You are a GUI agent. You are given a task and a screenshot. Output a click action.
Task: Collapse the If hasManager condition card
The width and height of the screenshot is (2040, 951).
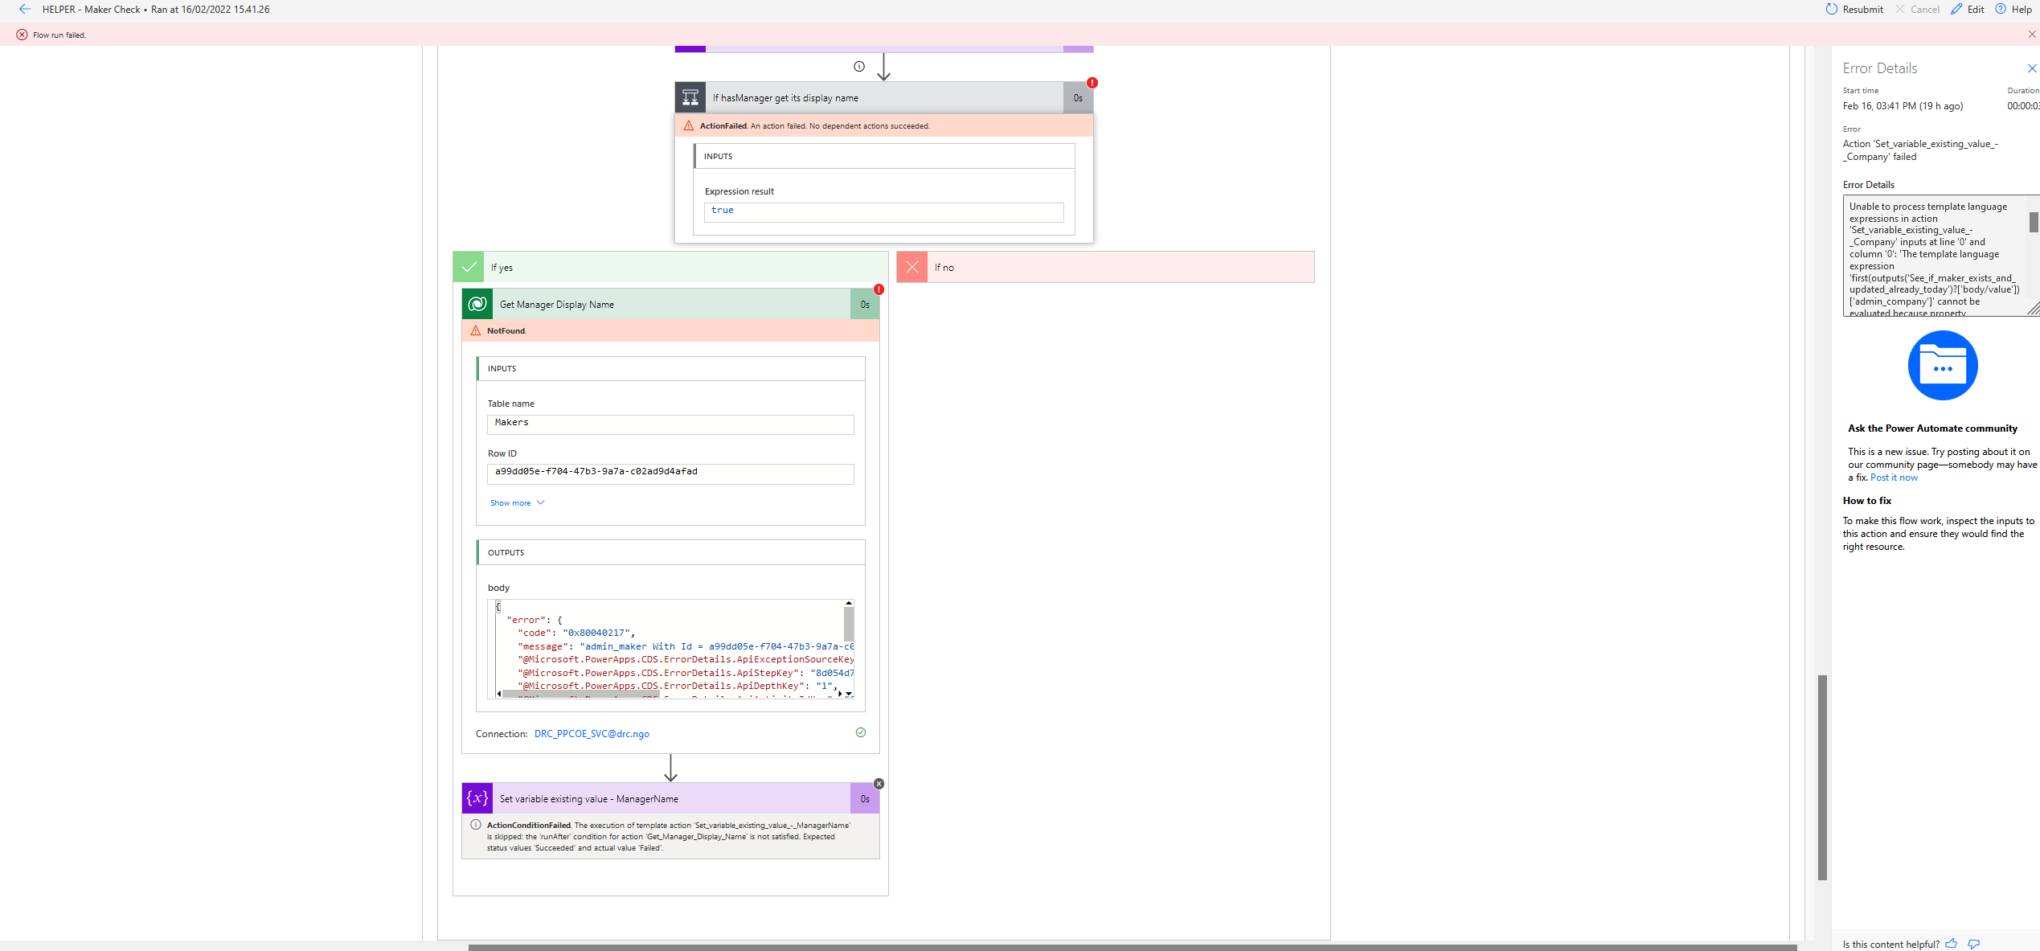(x=884, y=96)
